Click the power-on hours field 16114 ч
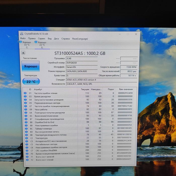This screenshot has width=176, height=176. pos(129,75)
